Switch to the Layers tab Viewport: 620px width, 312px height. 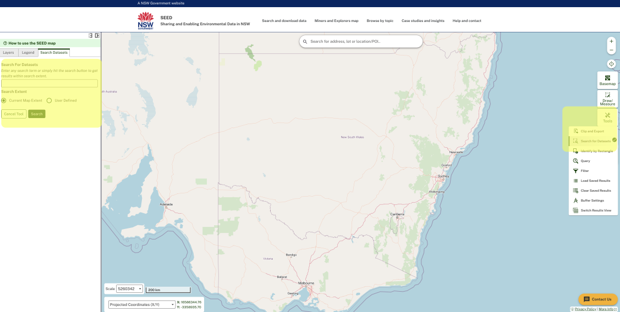click(x=9, y=53)
